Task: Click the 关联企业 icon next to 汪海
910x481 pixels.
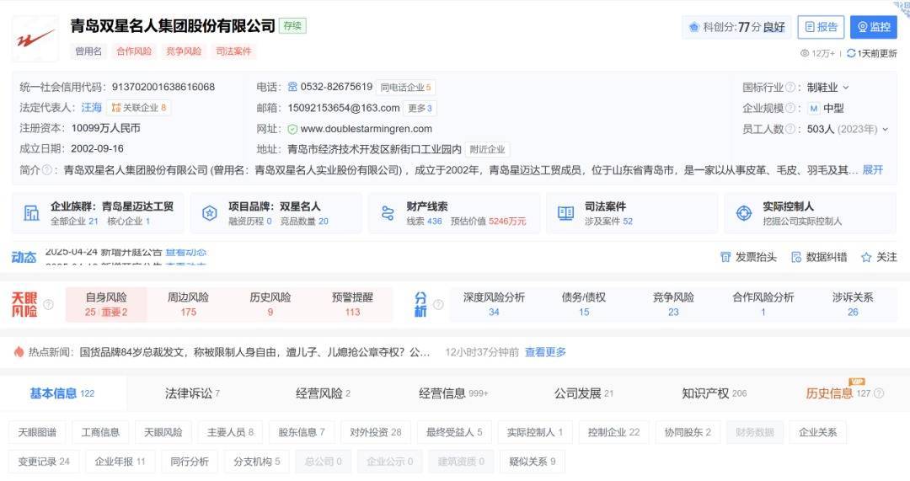Action: tap(116, 107)
